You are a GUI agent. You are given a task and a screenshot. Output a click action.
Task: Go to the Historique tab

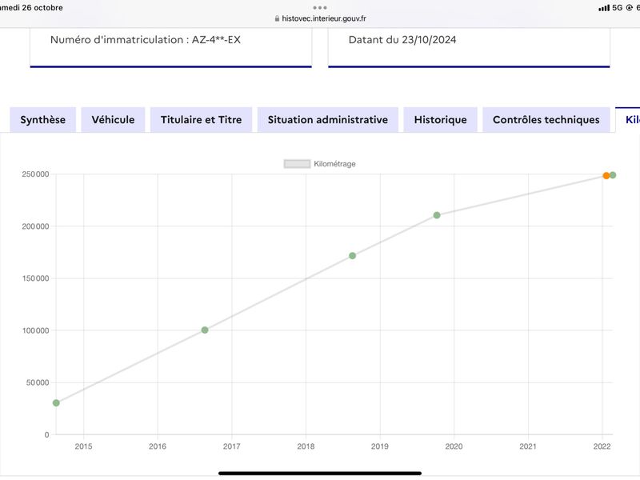tap(441, 119)
